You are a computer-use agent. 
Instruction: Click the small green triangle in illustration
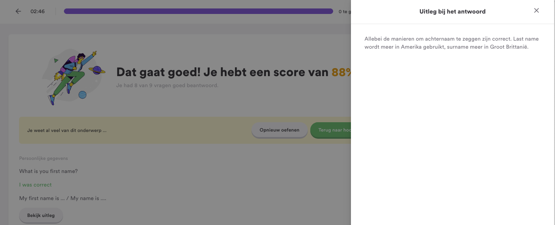pos(56,61)
